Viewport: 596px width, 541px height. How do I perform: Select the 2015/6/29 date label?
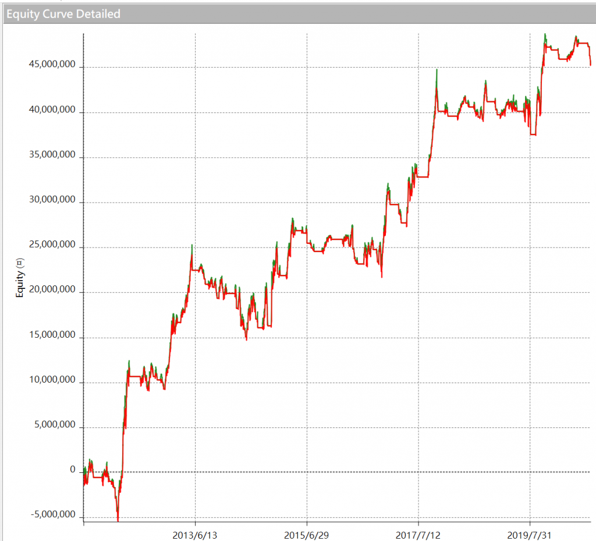point(307,533)
